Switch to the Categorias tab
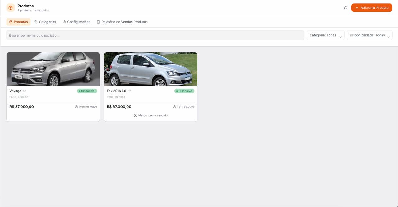 point(45,22)
